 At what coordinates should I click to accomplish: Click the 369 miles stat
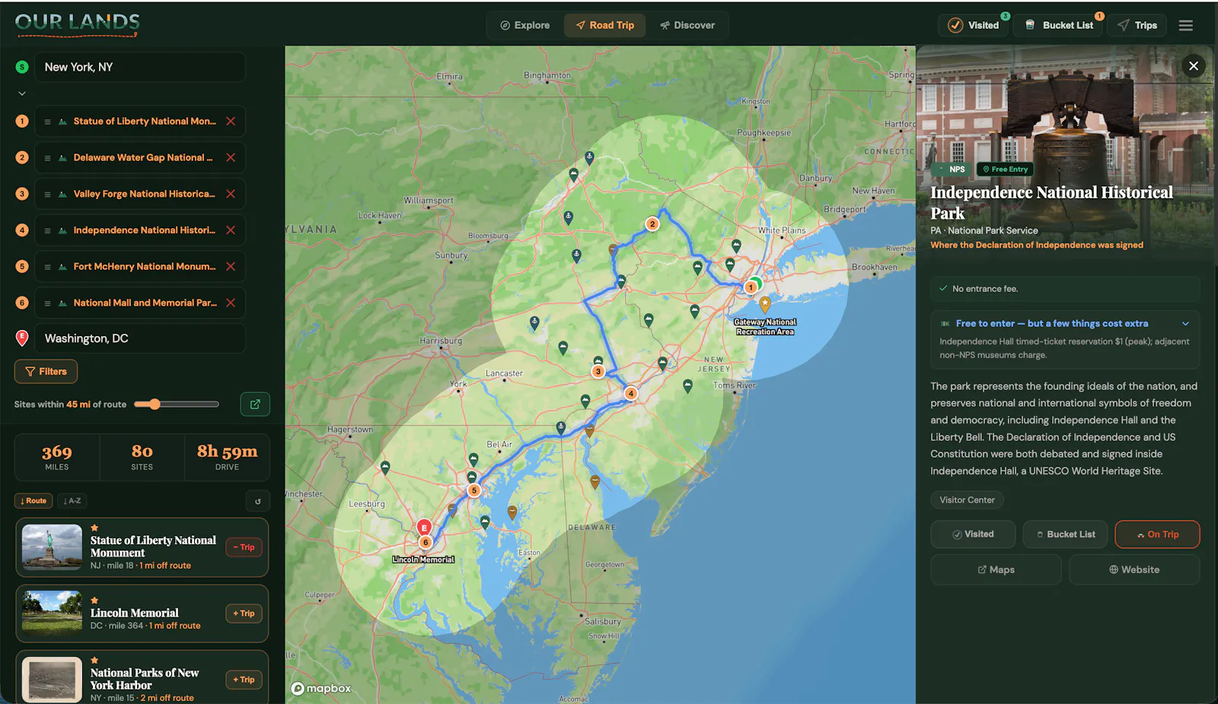point(57,458)
